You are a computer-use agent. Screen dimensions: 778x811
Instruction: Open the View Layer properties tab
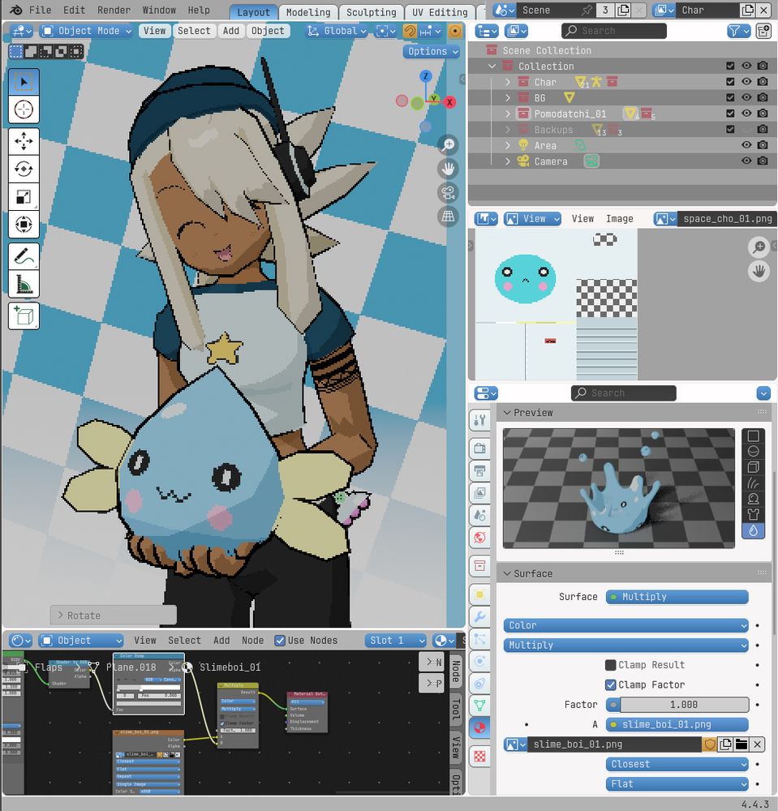pyautogui.click(x=479, y=493)
